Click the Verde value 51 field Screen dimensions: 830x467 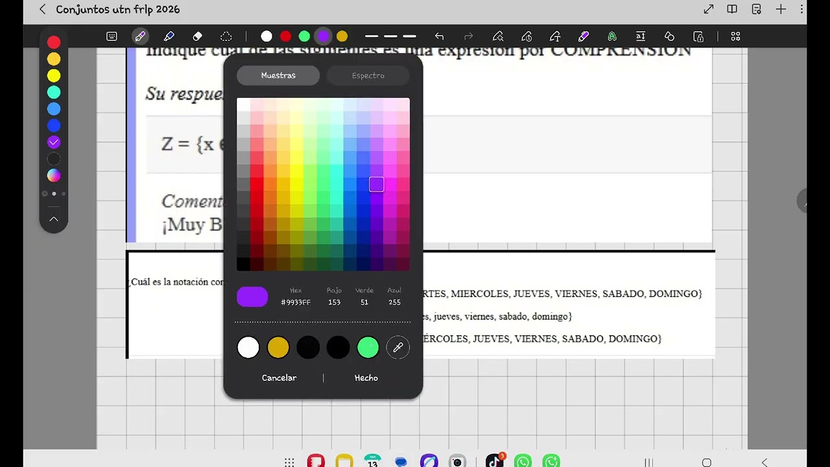(x=364, y=302)
